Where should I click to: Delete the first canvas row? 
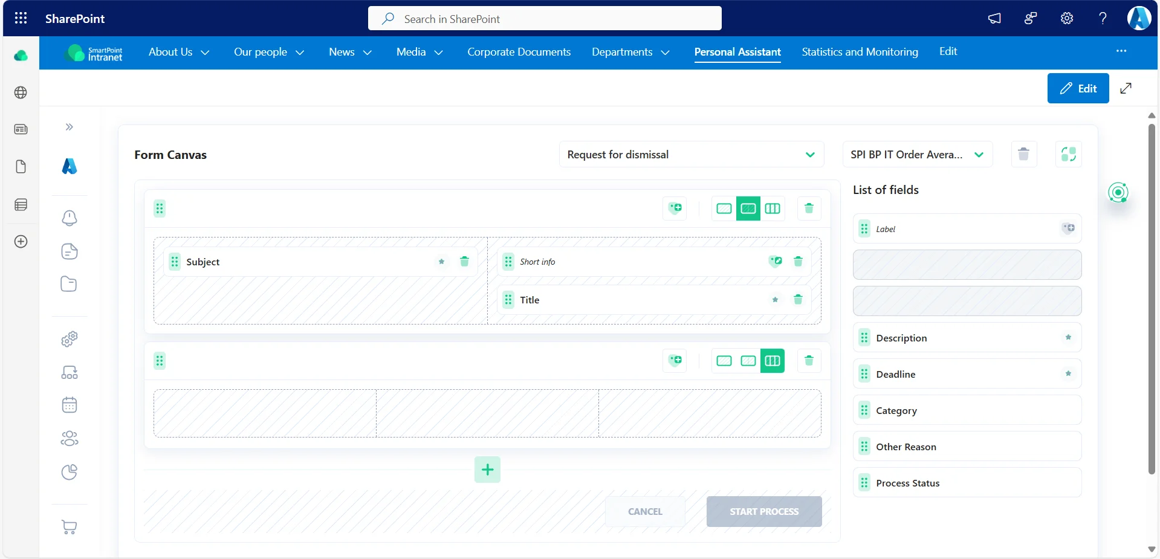pyautogui.click(x=809, y=208)
